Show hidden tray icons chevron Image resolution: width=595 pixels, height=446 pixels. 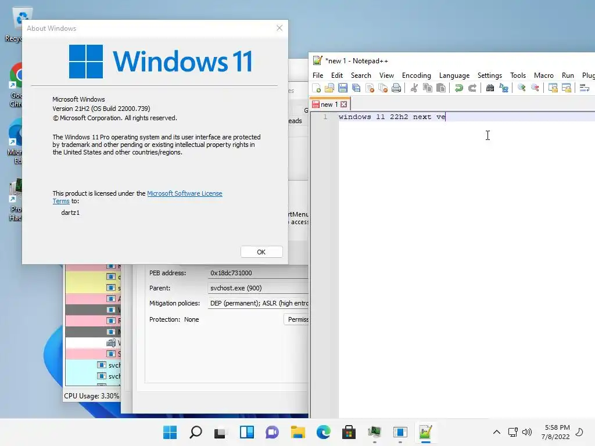click(496, 432)
